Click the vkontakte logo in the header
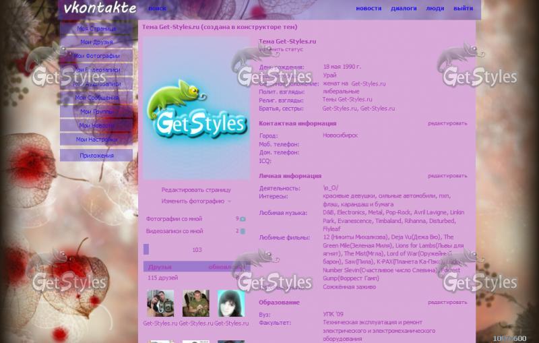This screenshot has width=539, height=343. (x=99, y=9)
